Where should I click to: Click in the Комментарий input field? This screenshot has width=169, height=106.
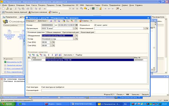95,90
